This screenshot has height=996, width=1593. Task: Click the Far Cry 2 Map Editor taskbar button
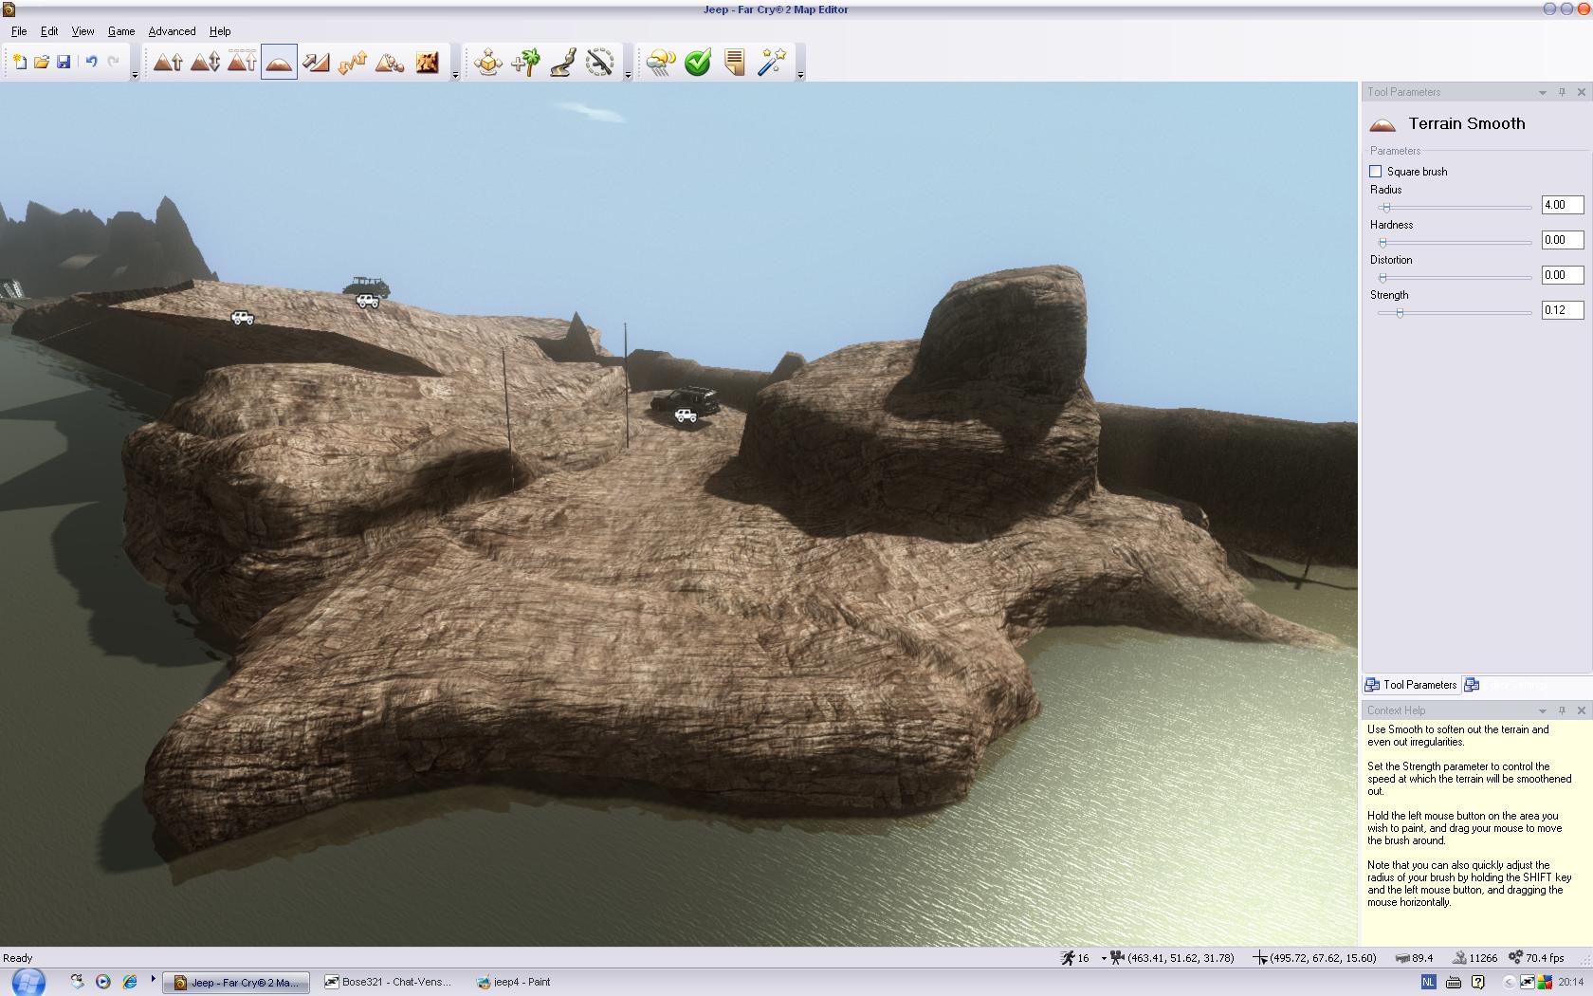pyautogui.click(x=236, y=983)
